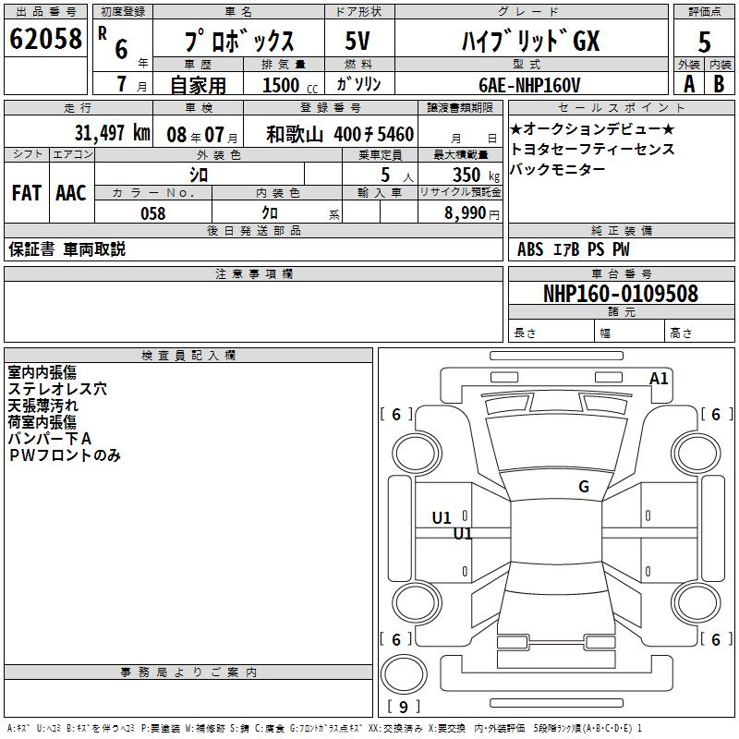
Task: Click the color number 058 field
Action: click(x=153, y=213)
